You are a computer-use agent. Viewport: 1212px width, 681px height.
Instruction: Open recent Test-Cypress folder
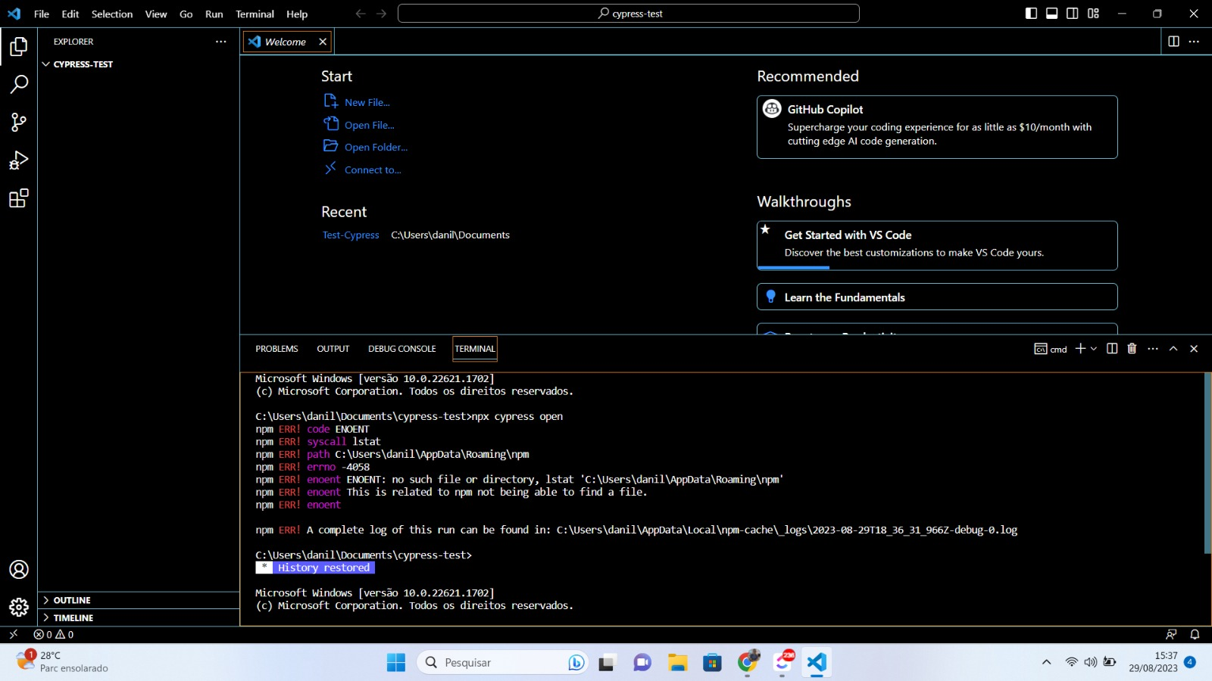pos(351,235)
